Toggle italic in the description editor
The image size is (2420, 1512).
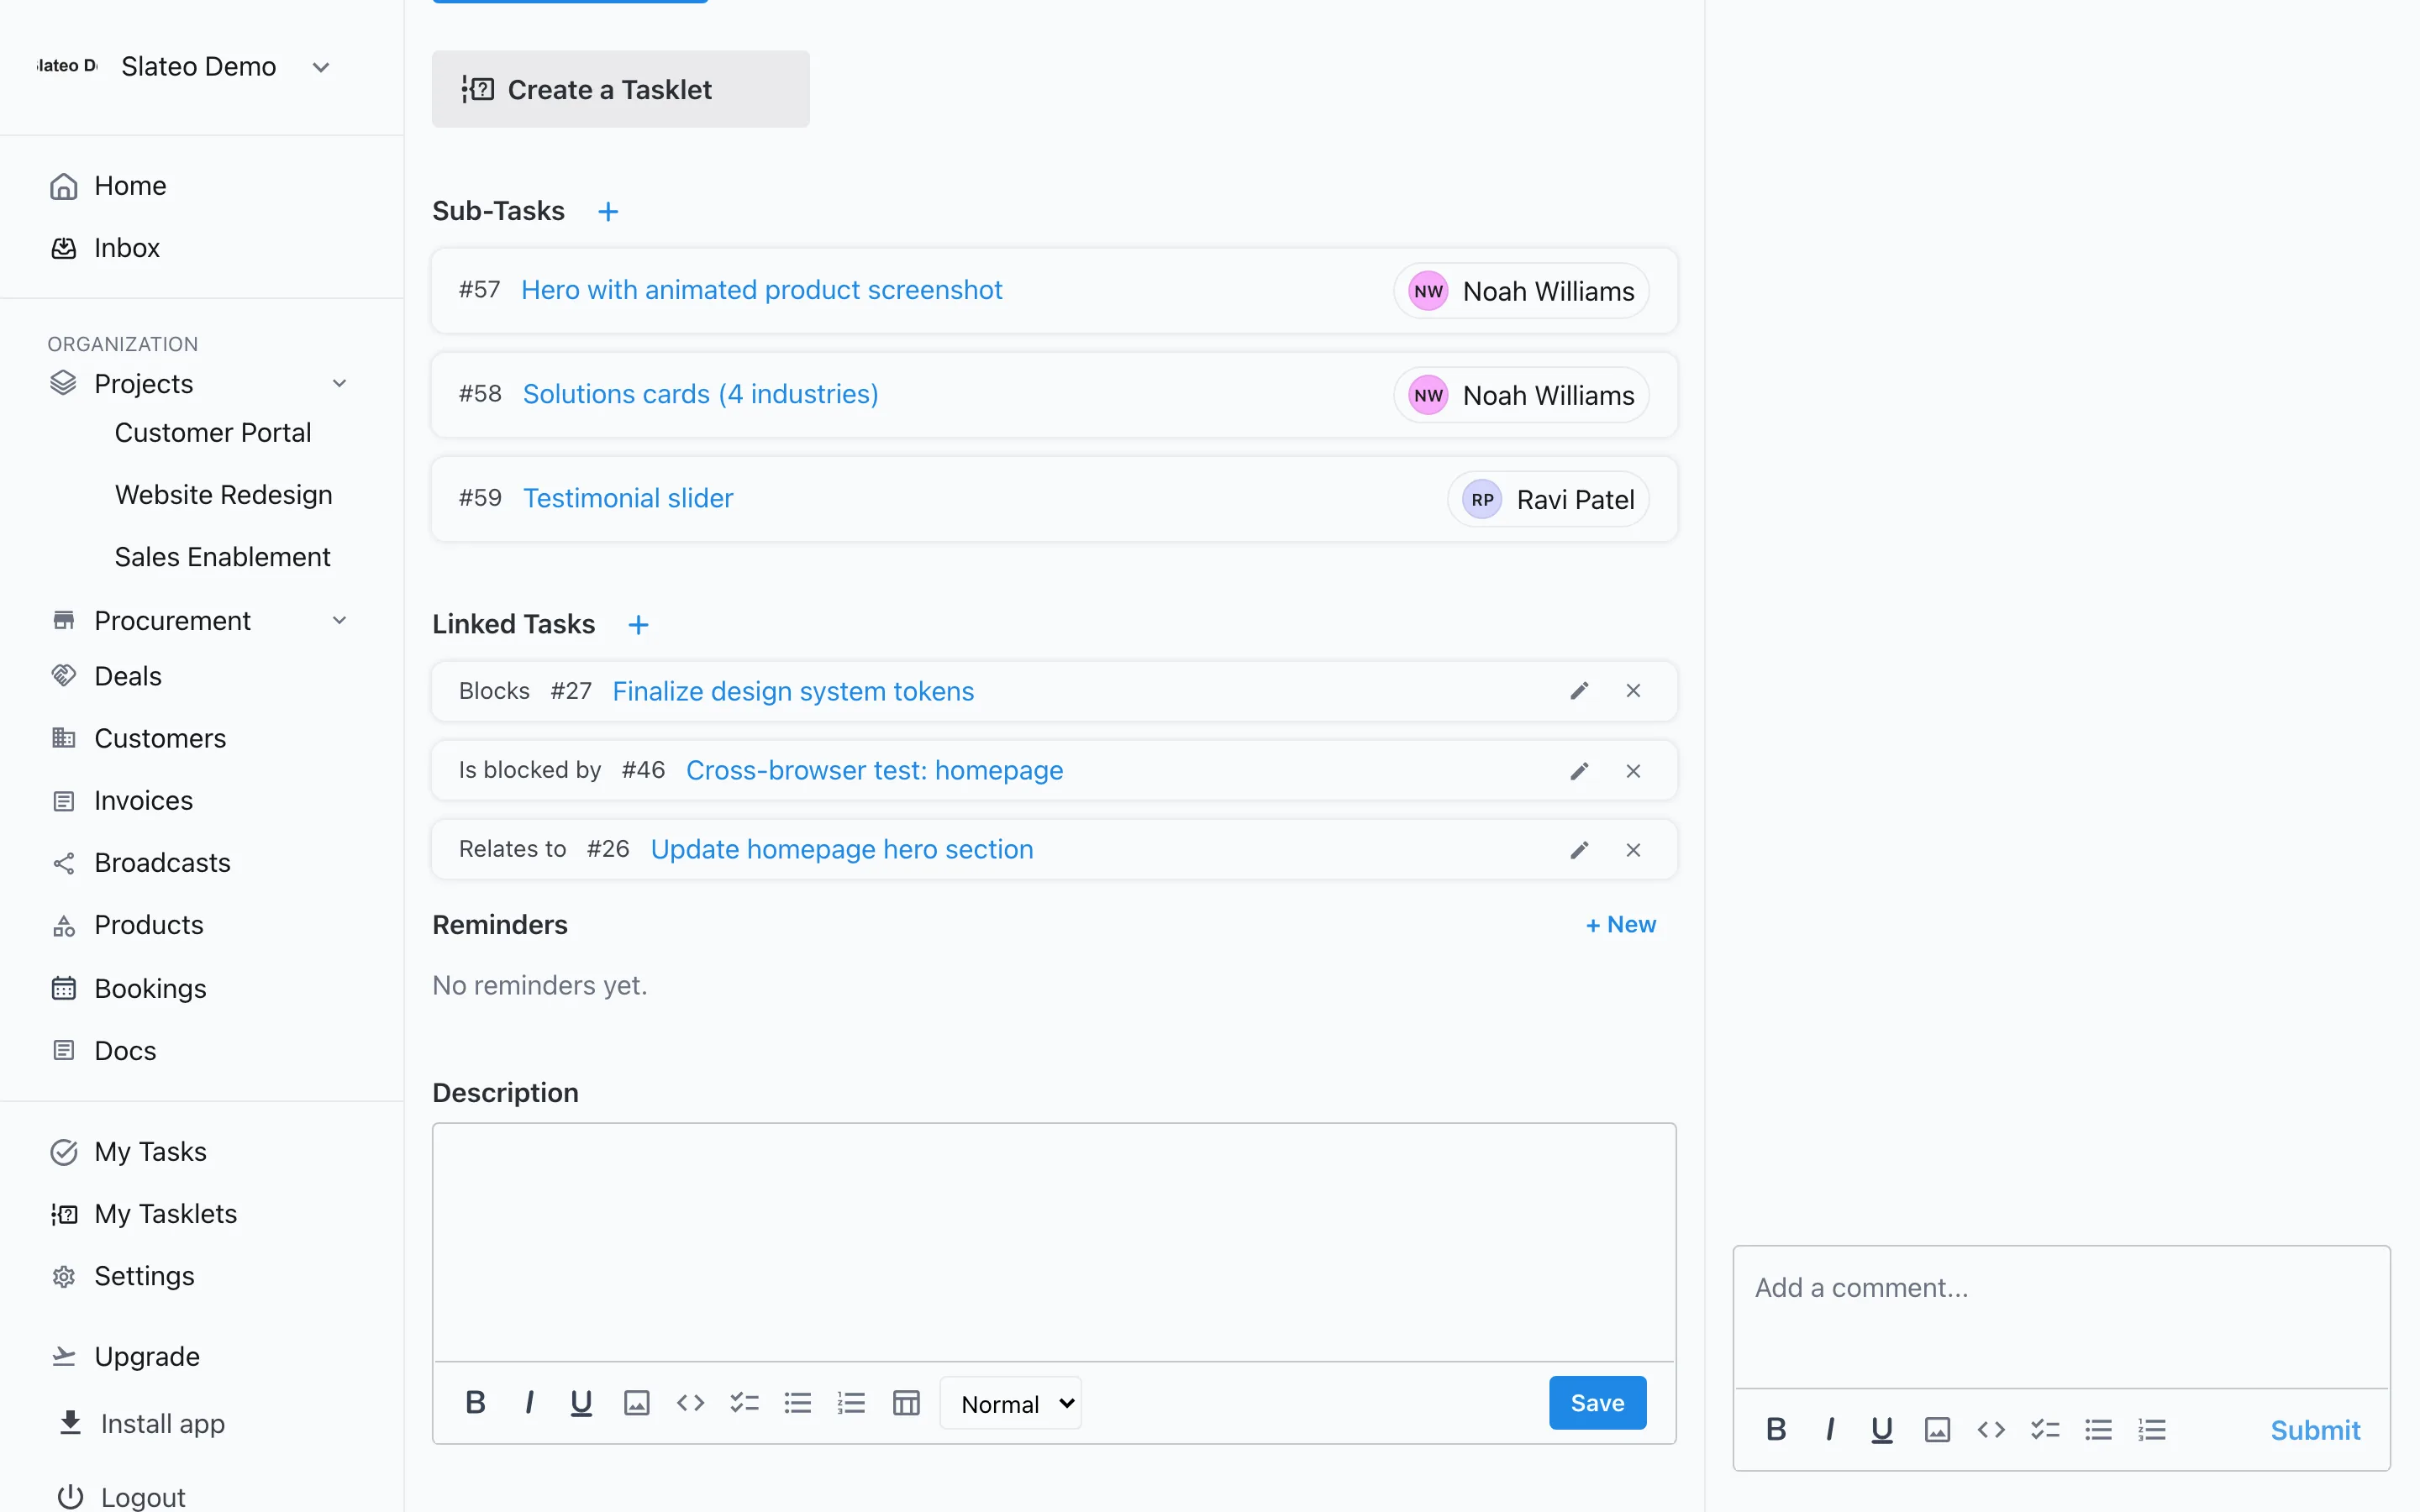click(x=529, y=1403)
